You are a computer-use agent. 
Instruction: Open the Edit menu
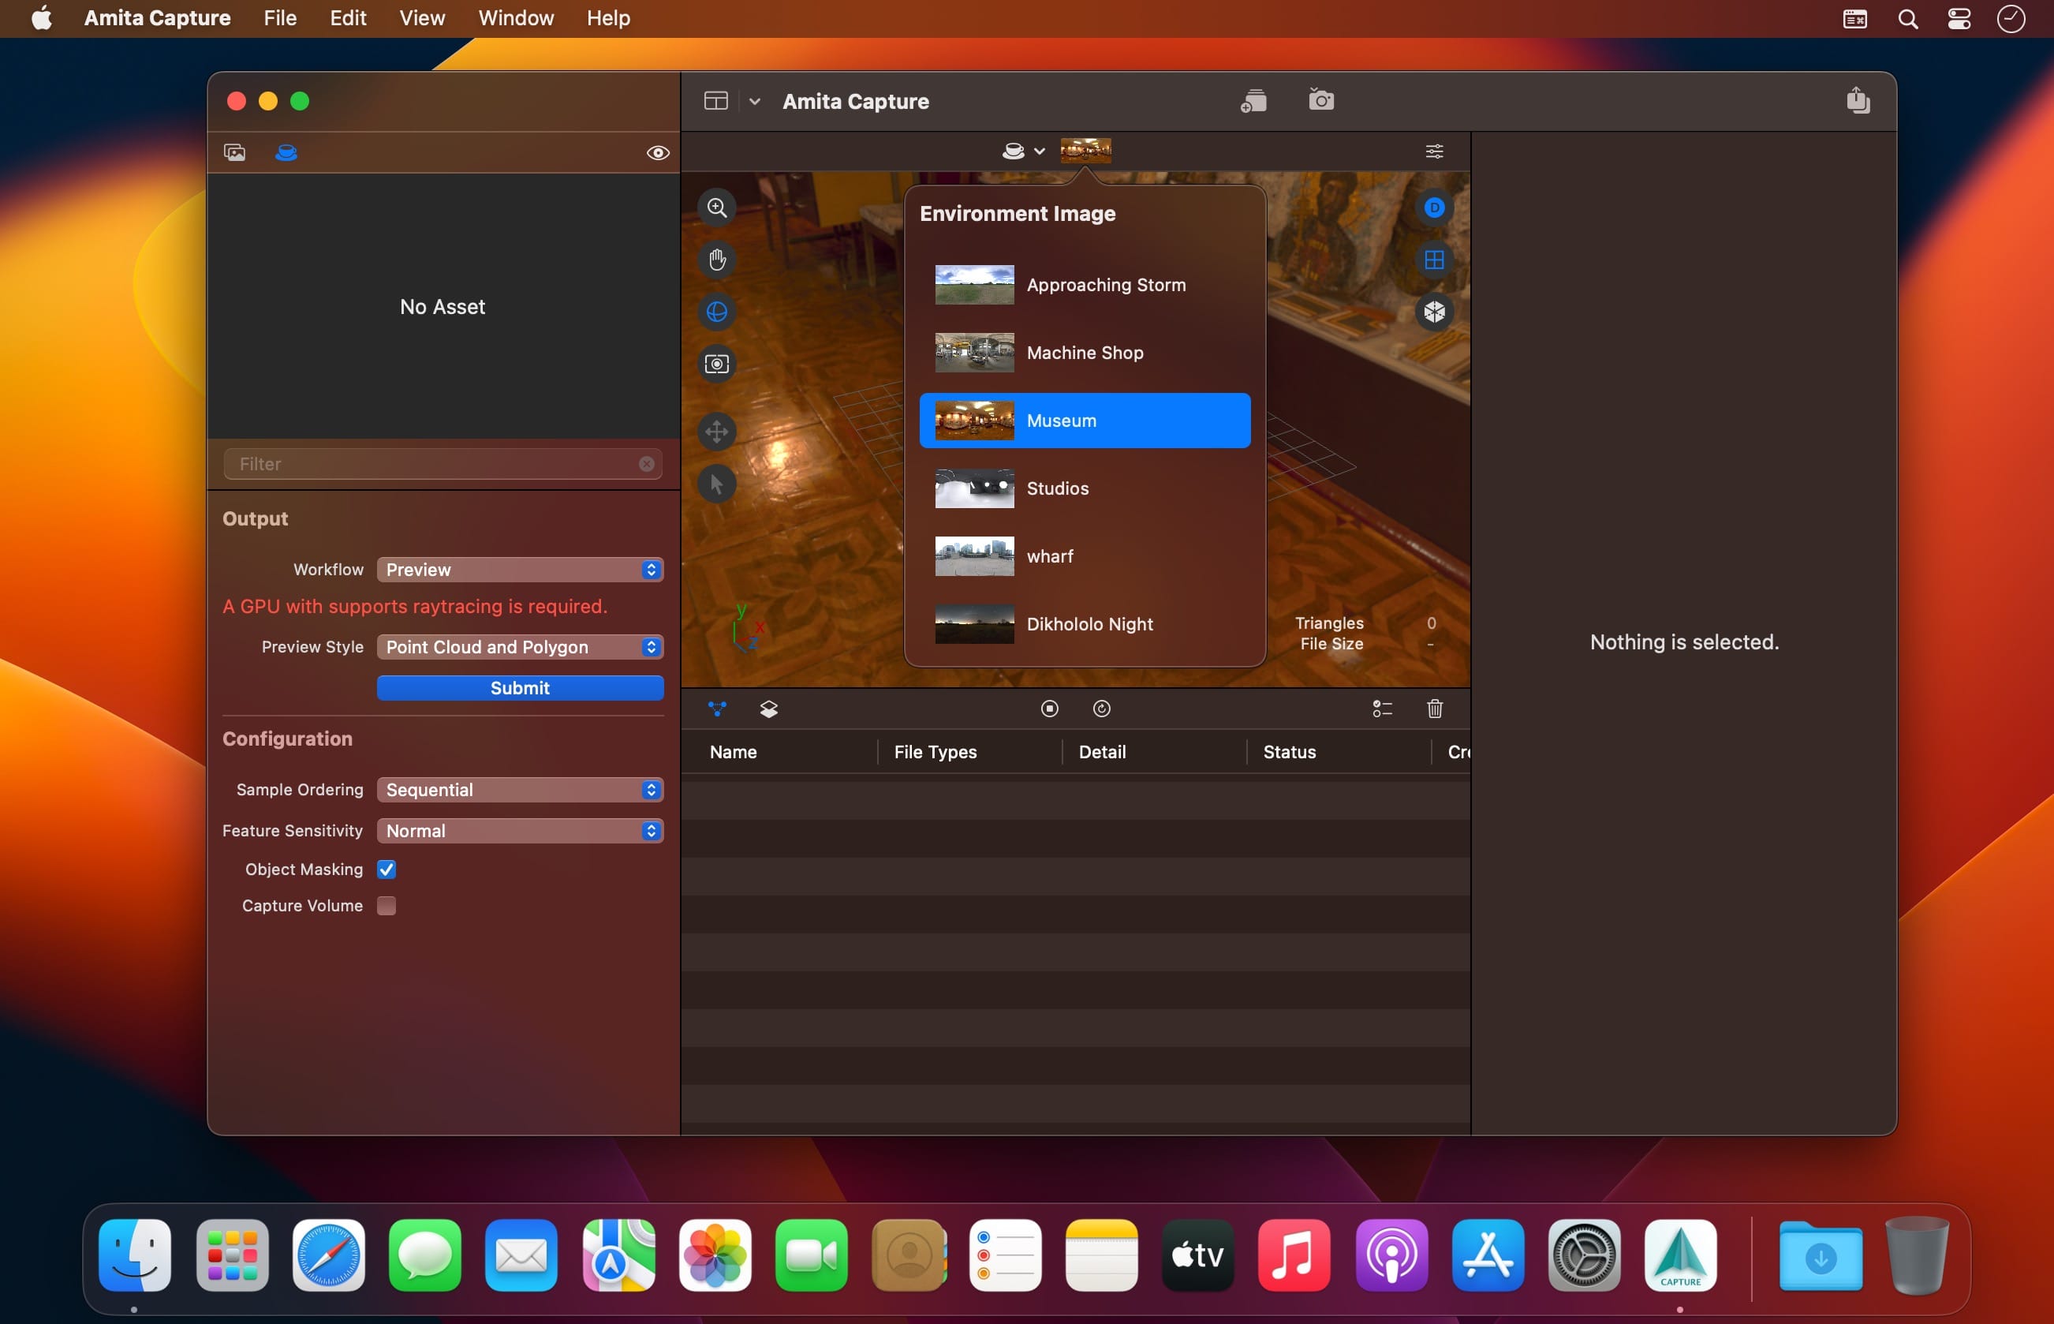[348, 18]
